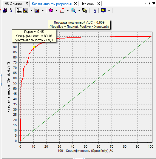Close the ROC кривая tab

click(x=27, y=4)
